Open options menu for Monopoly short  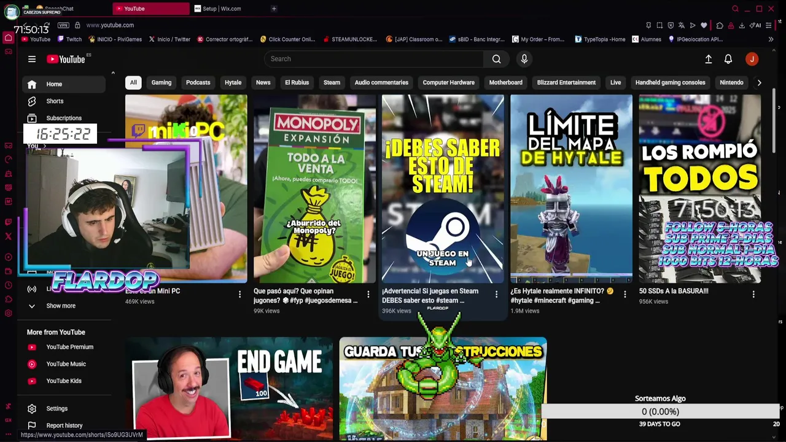pos(368,295)
